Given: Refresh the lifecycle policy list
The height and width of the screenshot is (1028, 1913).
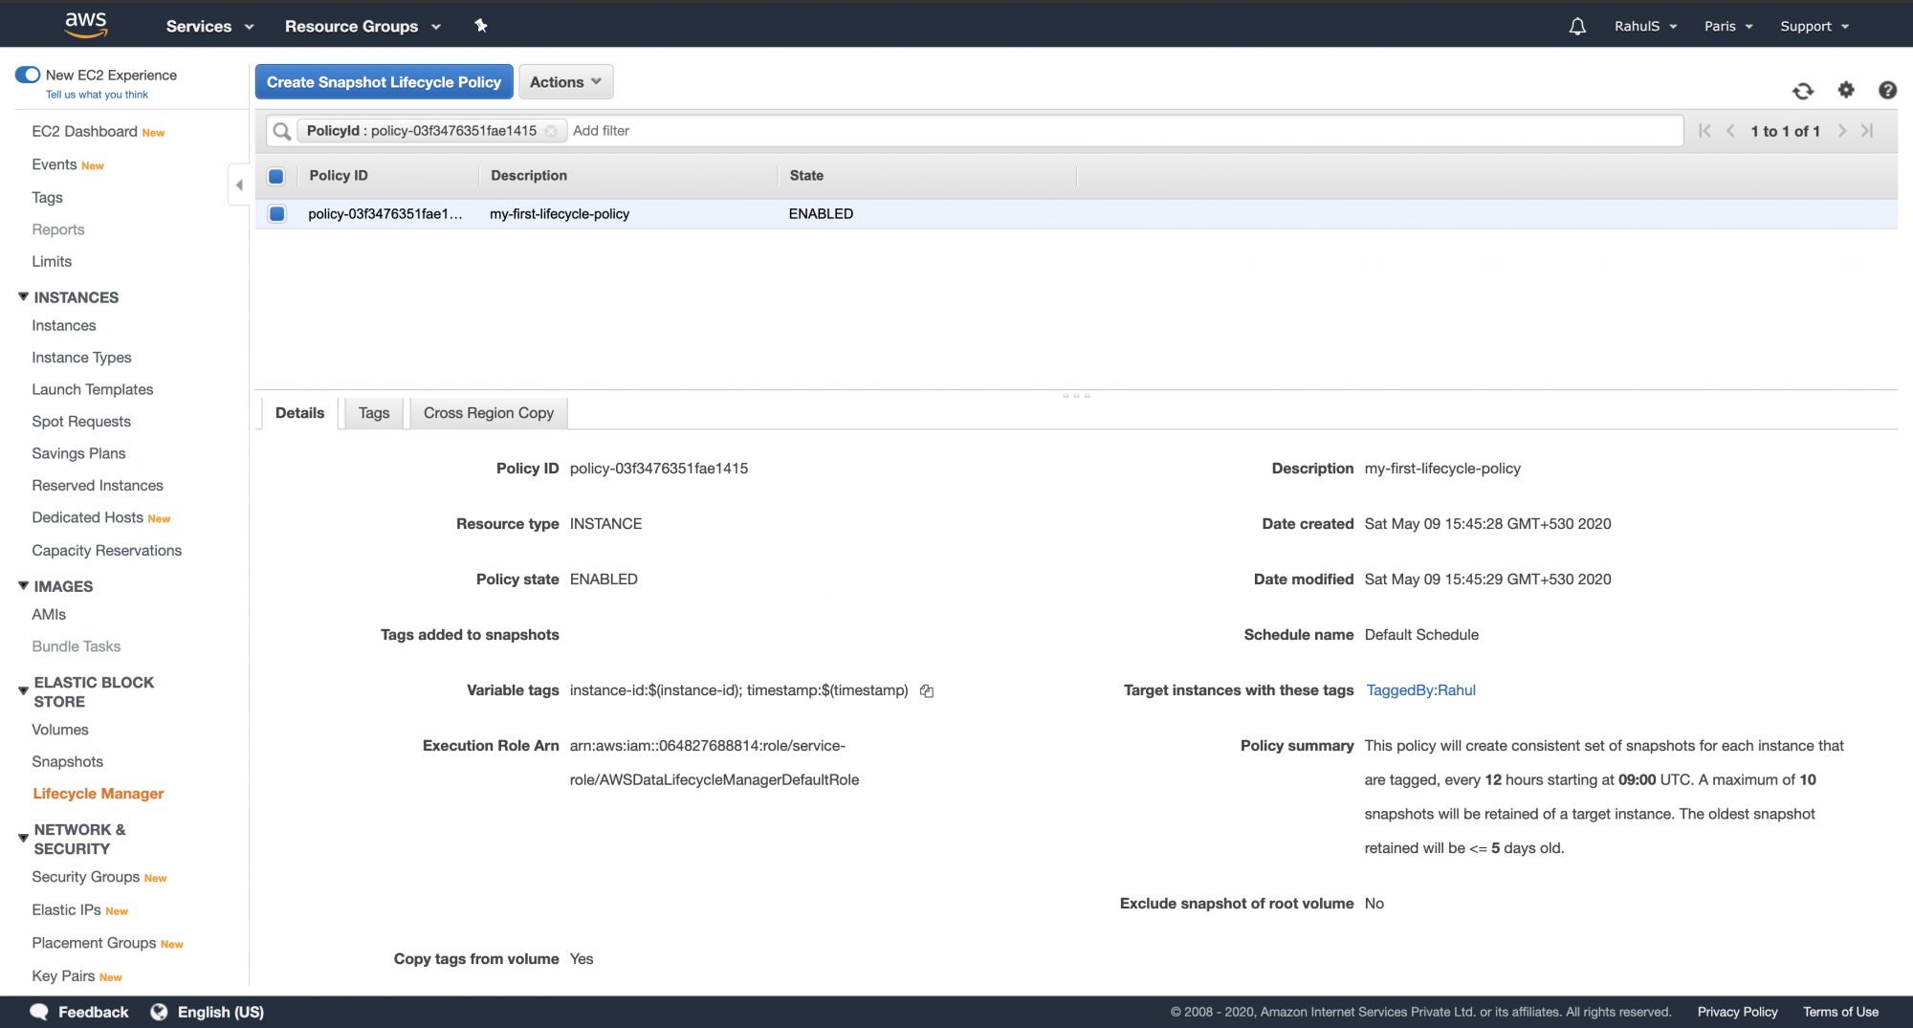Looking at the screenshot, I should (1802, 91).
